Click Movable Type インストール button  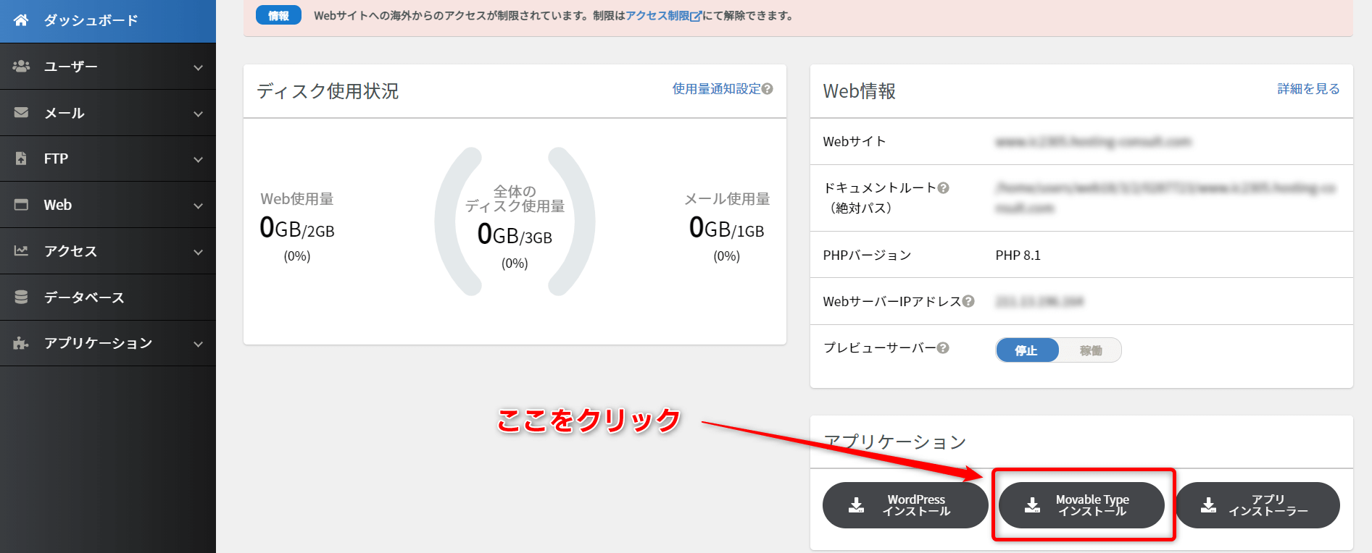point(1081,505)
